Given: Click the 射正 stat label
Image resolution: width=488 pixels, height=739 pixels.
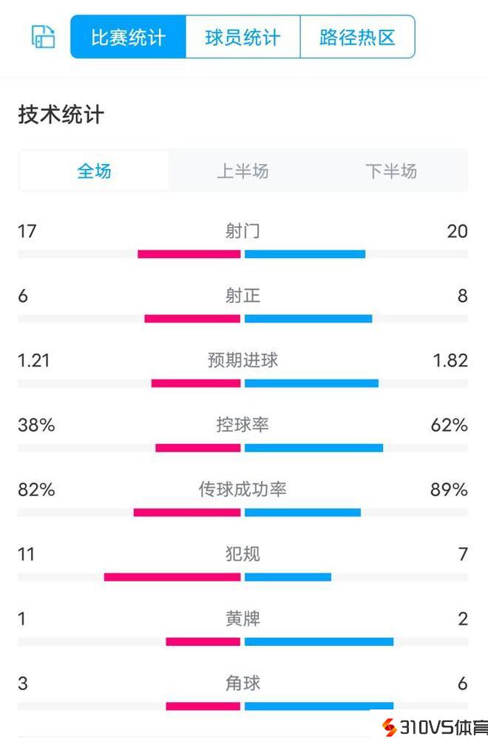Looking at the screenshot, I should pos(243,296).
